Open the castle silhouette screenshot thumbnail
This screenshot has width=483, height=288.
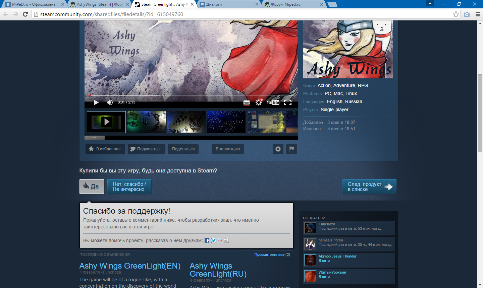[x=186, y=122]
